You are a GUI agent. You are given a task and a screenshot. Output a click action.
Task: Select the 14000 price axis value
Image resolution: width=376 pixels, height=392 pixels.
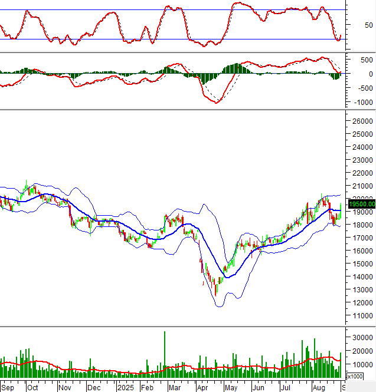coord(362,276)
